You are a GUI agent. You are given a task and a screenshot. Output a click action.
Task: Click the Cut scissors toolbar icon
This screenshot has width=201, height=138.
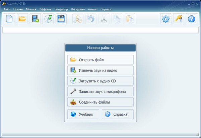[x=104, y=19]
